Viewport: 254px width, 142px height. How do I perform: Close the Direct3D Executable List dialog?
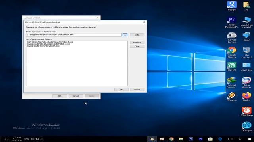click(144, 22)
